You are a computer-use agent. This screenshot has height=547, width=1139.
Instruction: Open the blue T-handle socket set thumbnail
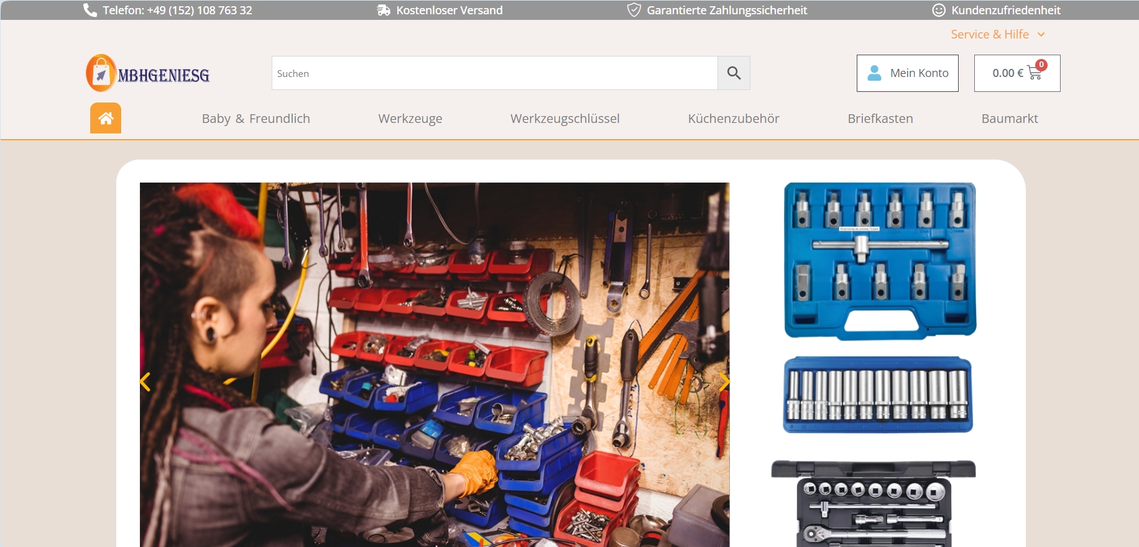click(x=880, y=261)
